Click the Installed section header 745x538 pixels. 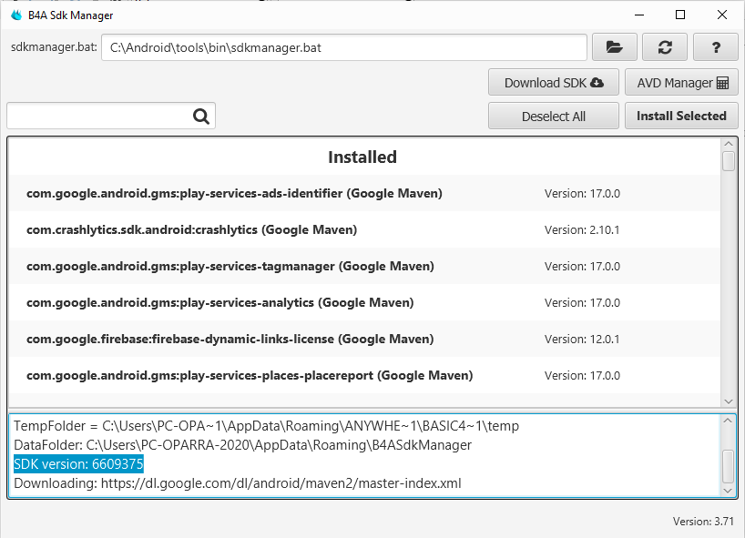click(x=362, y=157)
